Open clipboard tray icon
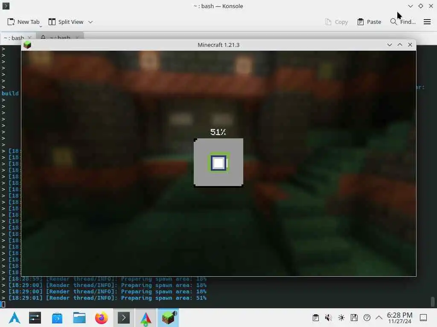 coord(316,318)
